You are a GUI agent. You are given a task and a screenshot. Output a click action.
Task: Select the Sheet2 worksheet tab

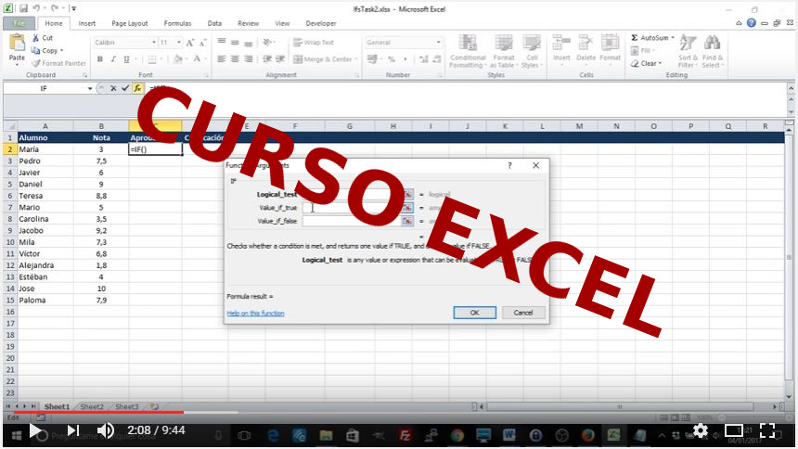click(91, 406)
